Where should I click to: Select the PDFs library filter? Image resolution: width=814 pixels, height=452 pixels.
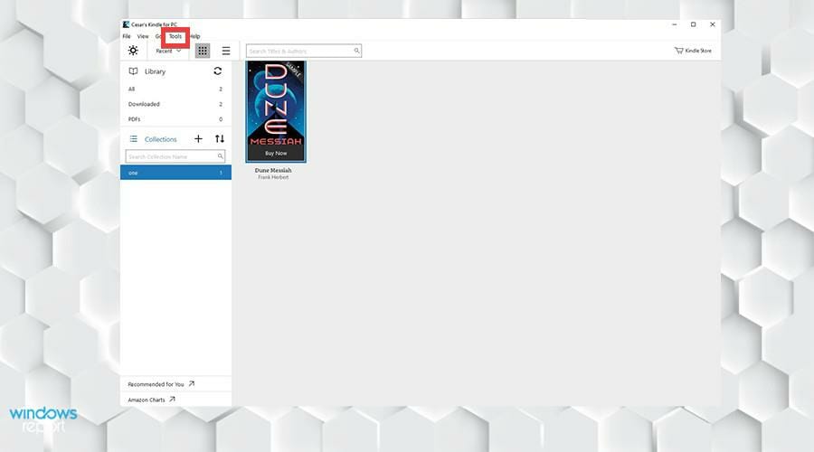tap(175, 118)
